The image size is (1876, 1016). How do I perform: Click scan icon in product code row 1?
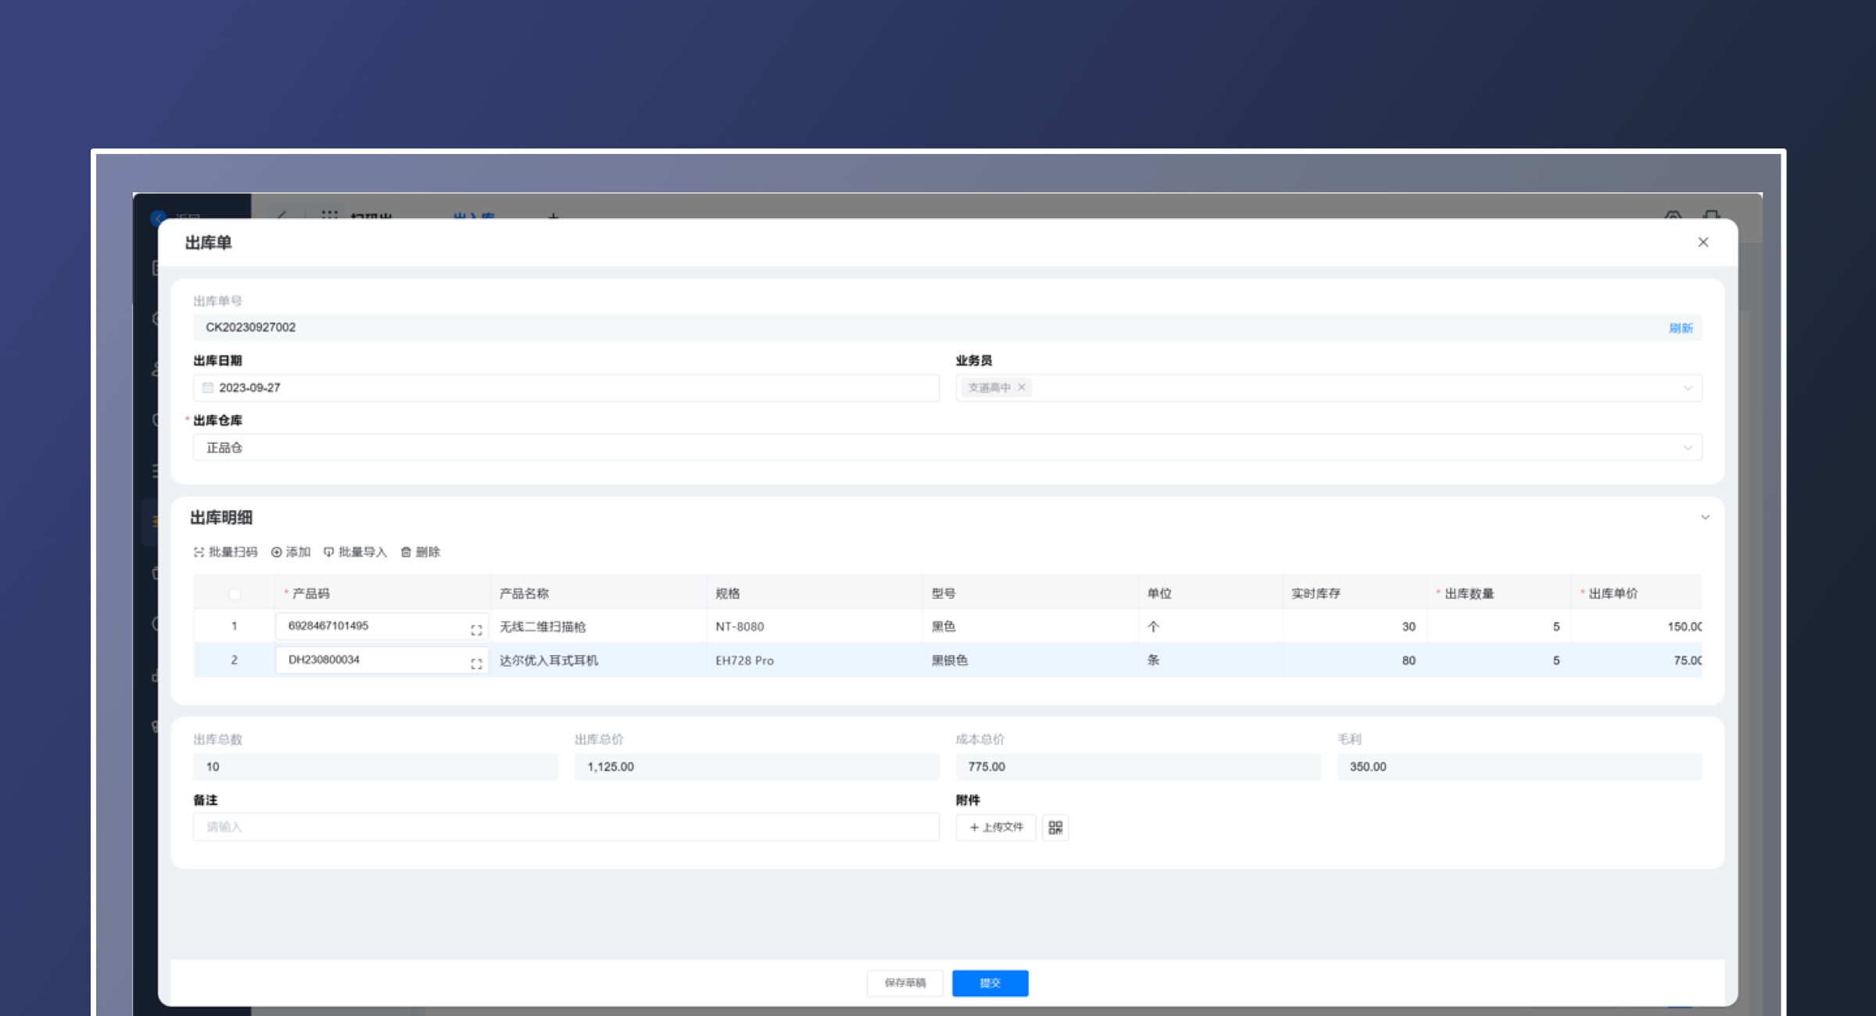[476, 630]
